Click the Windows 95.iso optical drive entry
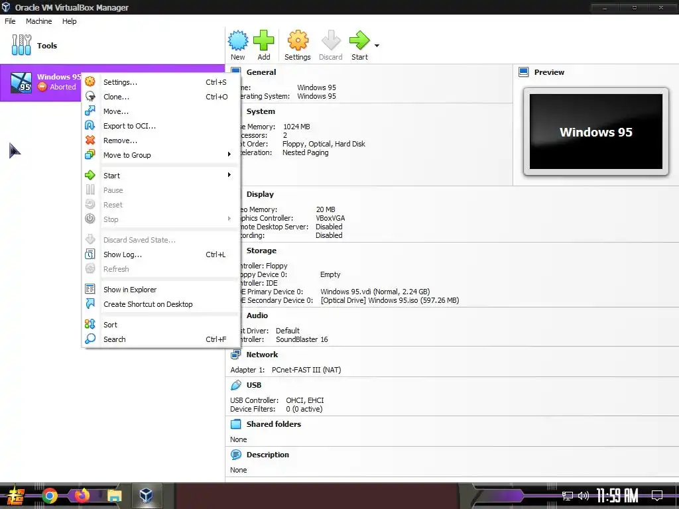 point(390,300)
